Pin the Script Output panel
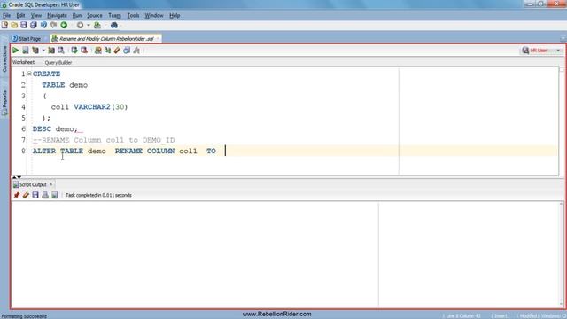Screen dimensions: 567x319 tap(16, 195)
